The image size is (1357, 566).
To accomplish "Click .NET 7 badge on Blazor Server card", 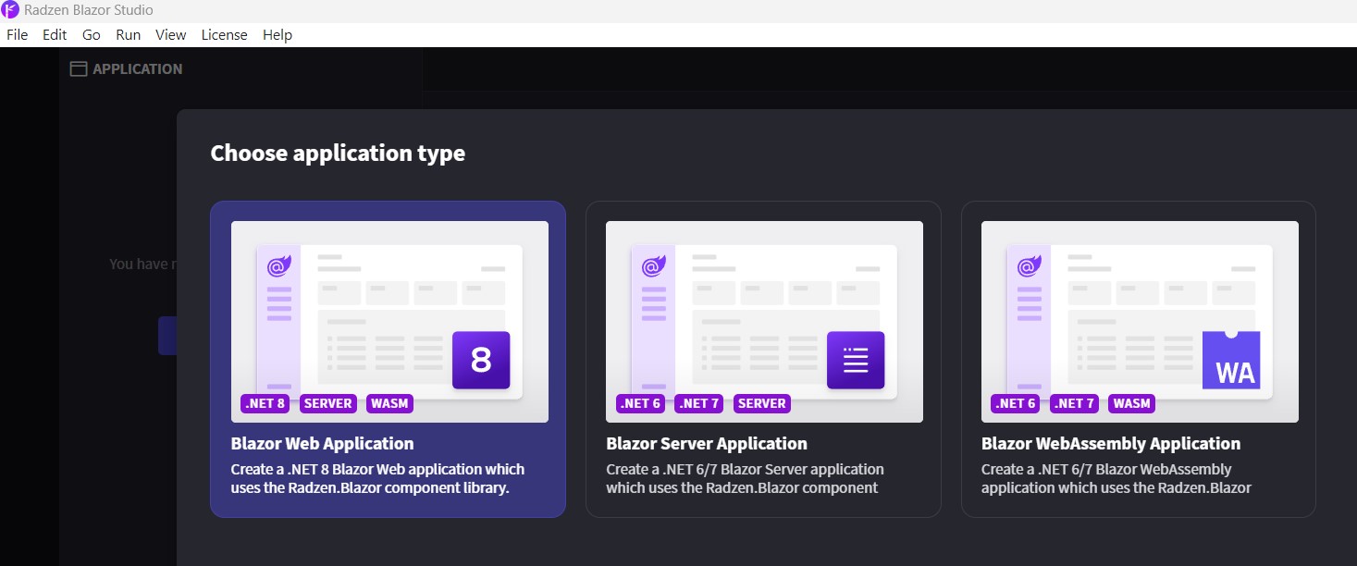I will 699,403.
